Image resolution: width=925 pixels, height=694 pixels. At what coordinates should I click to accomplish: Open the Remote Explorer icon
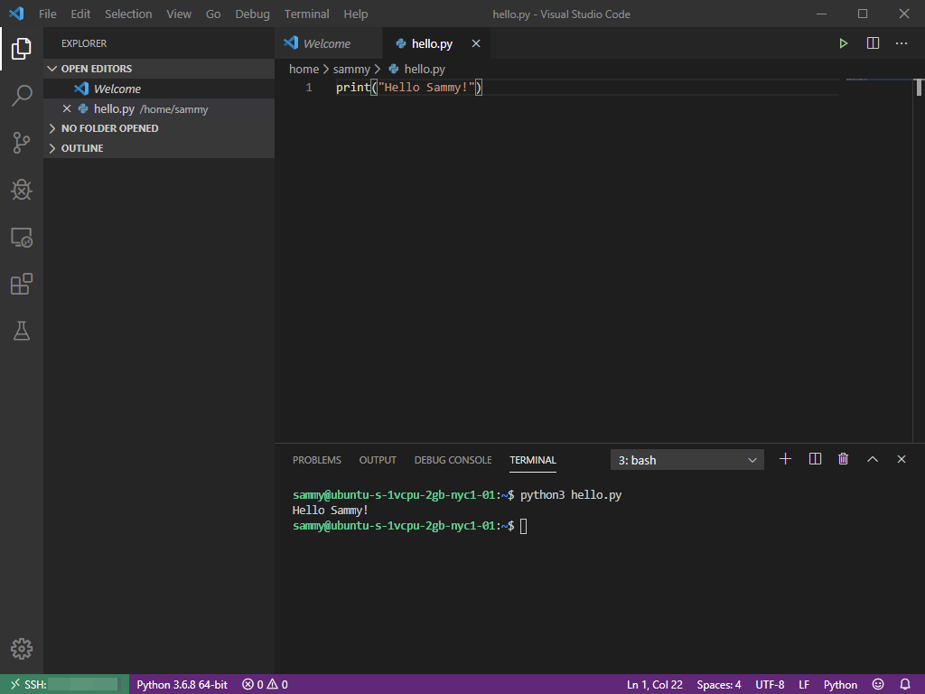(x=21, y=237)
